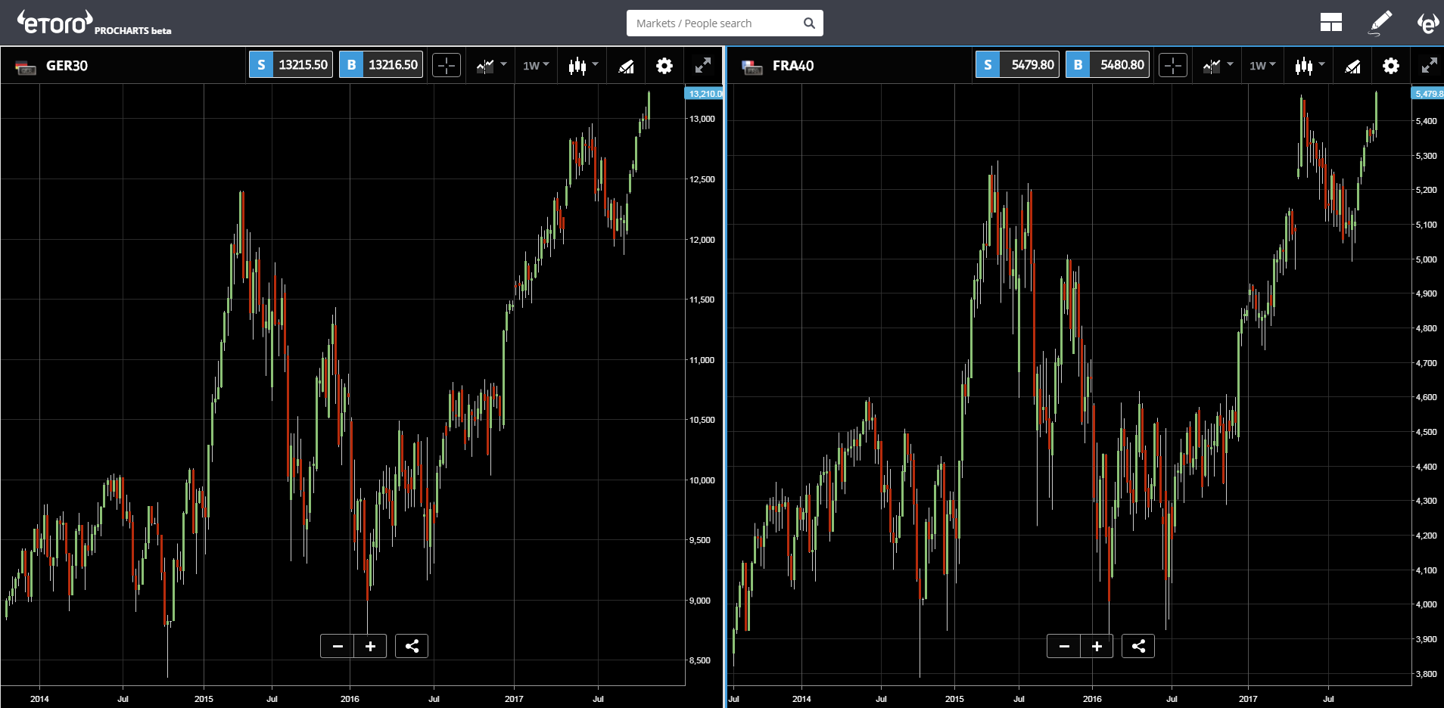Toggle crosshair on GER30 chart

coord(447,66)
